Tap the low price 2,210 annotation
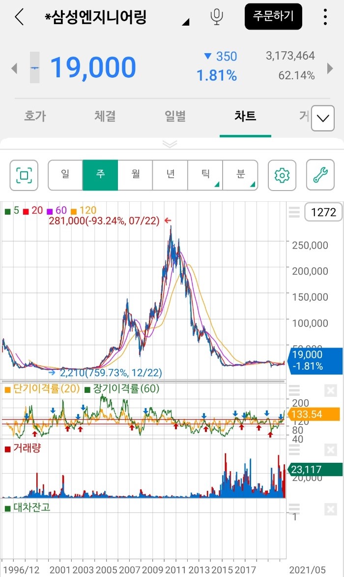This screenshot has height=577, width=344. [111, 373]
